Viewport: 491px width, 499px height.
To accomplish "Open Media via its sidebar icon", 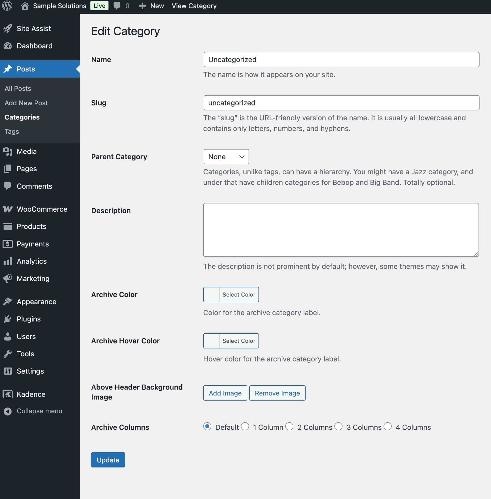I will 8,151.
